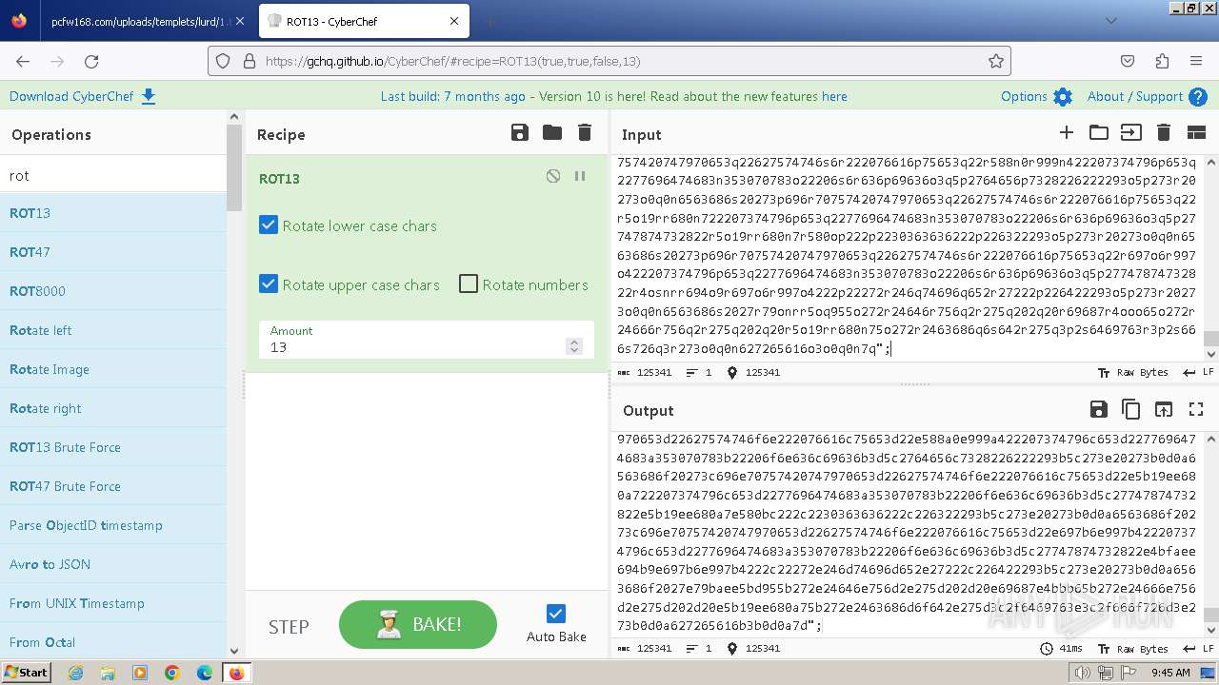This screenshot has height=685, width=1219.
Task: Choose From UNIX Timestamp operation
Action: click(113, 603)
